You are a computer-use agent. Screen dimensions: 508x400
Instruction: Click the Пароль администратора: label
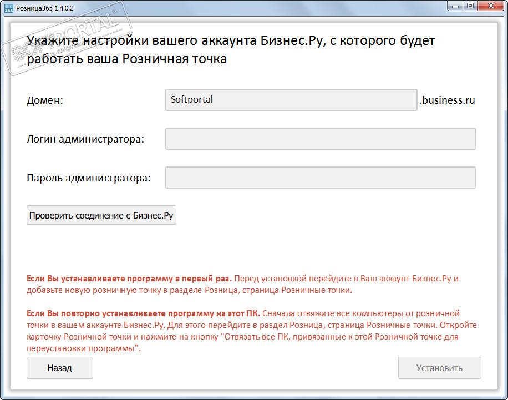click(88, 178)
